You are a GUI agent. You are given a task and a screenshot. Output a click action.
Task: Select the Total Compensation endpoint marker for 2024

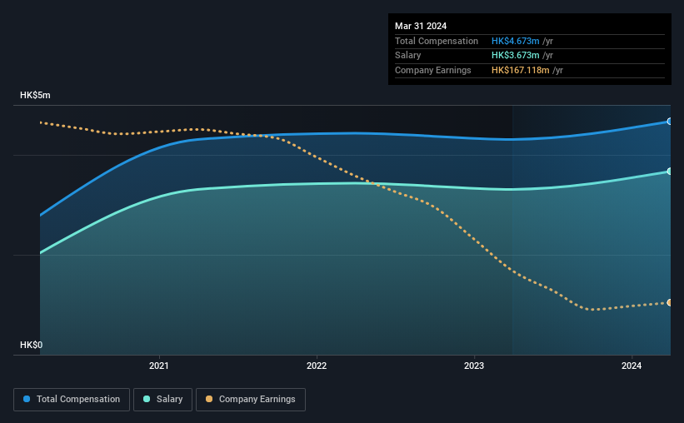[x=669, y=122]
